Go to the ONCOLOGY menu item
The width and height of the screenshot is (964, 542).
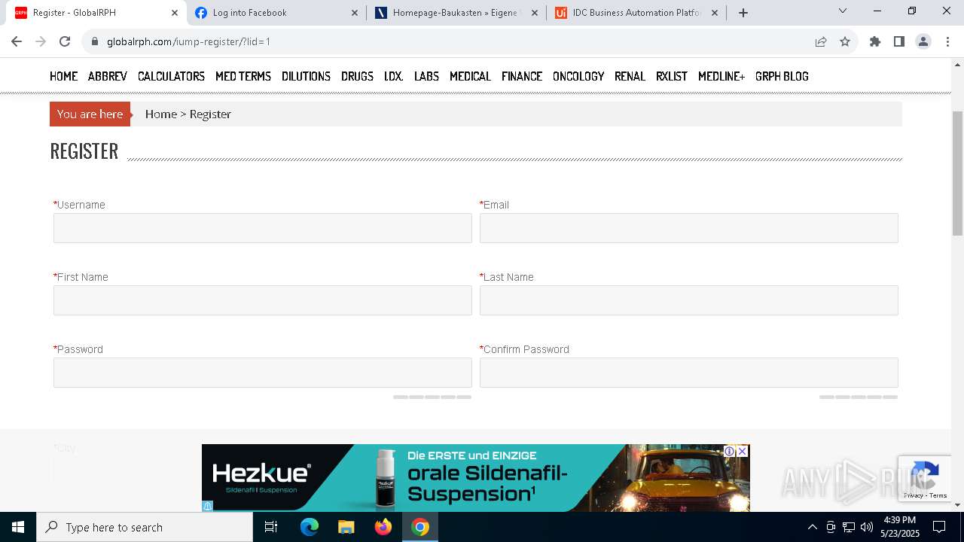point(578,76)
